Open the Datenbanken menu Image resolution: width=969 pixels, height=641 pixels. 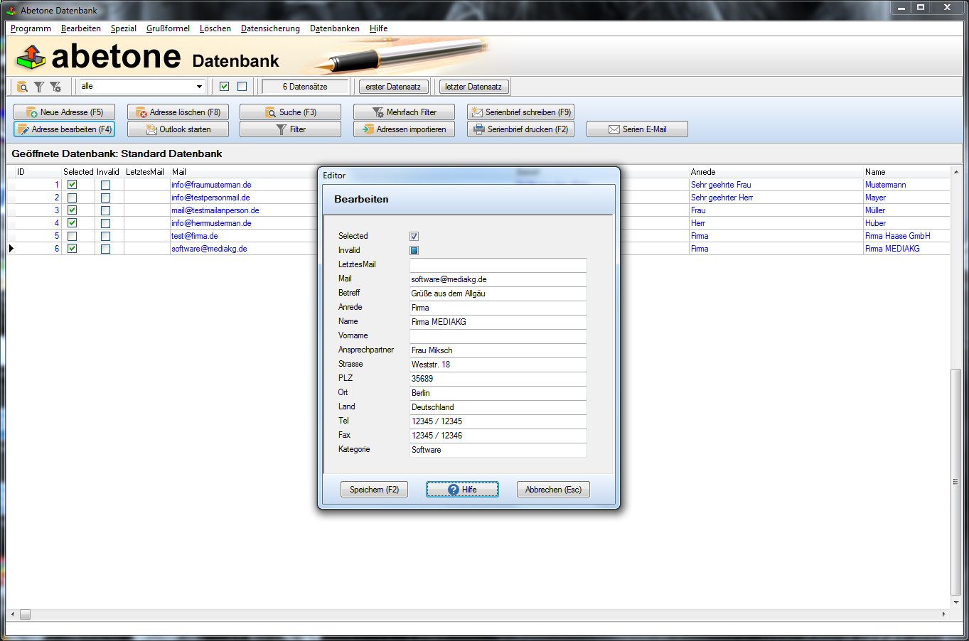pos(334,28)
